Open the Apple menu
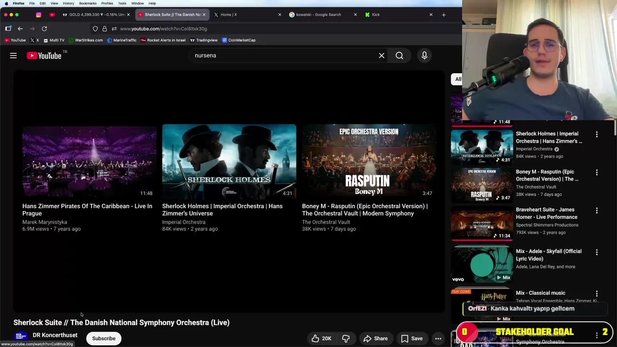Viewport: 617px width, 347px height. click(6, 3)
